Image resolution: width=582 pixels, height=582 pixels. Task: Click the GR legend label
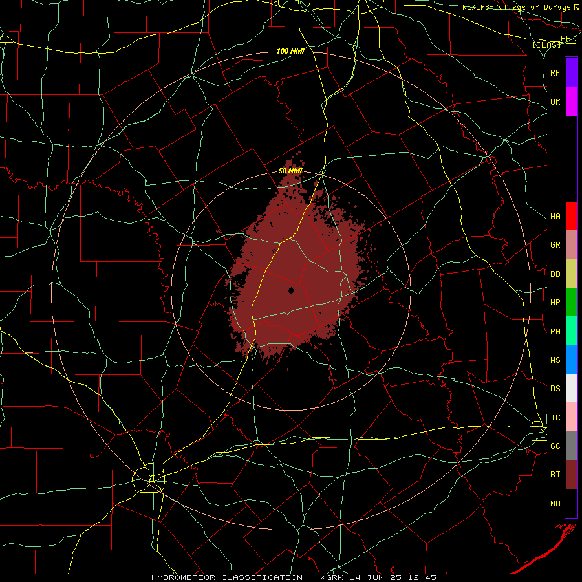pos(555,245)
